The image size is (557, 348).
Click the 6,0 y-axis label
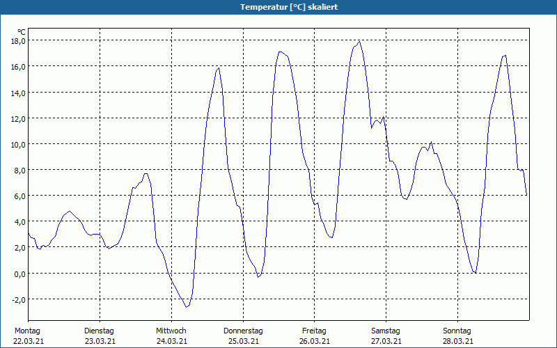pos(20,196)
